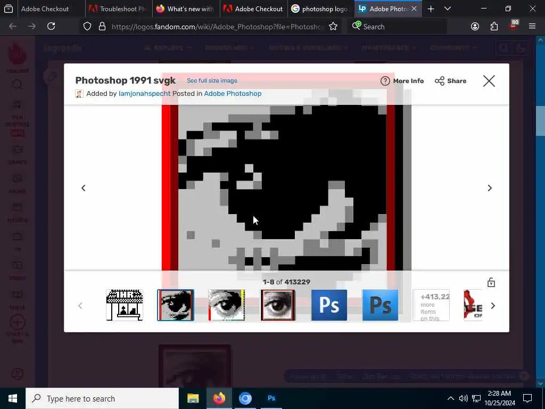The image size is (545, 409).
Task: Open Firefox from the taskbar
Action: [x=219, y=398]
